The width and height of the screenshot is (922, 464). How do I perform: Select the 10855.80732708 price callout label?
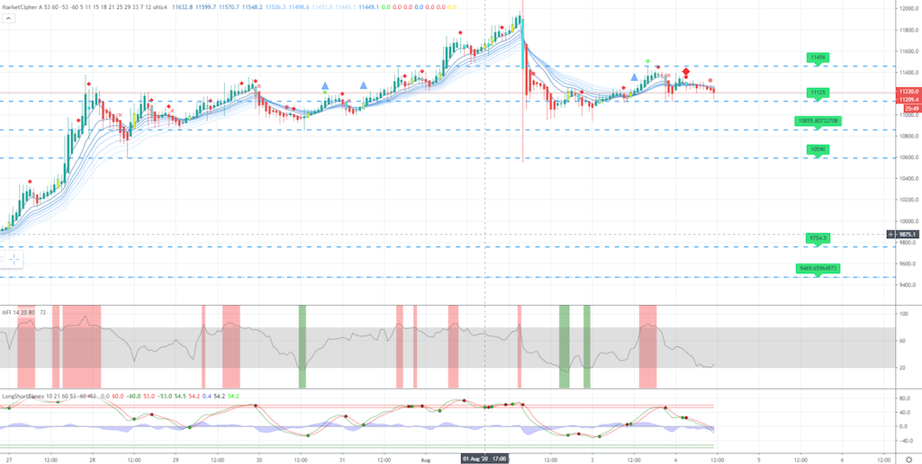[818, 120]
